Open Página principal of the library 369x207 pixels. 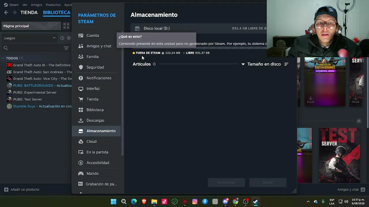(31, 26)
